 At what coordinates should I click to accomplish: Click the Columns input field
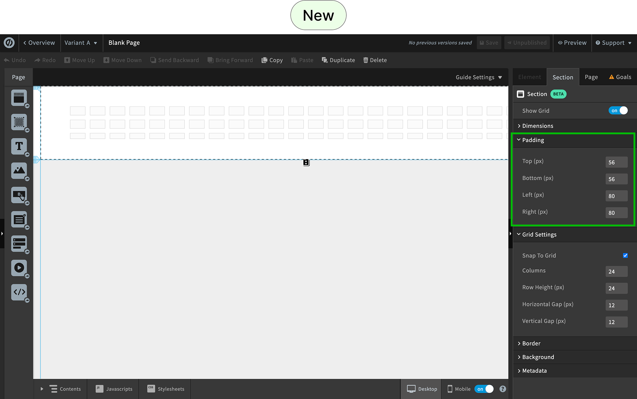[x=616, y=271]
